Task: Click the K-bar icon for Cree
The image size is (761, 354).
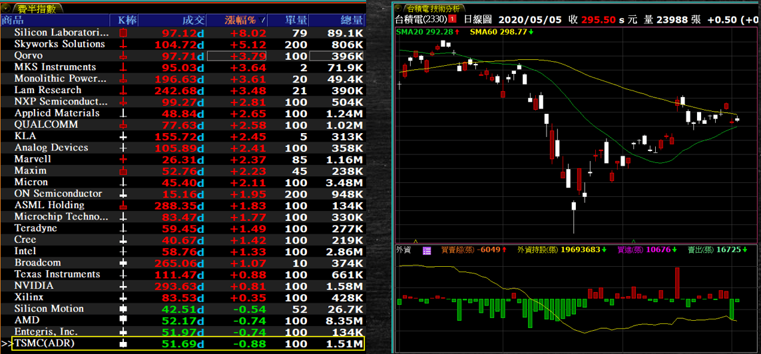Action: pos(123,240)
